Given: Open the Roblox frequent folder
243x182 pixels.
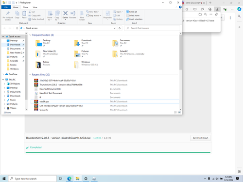Looking at the screenshot, I should click(x=43, y=65).
